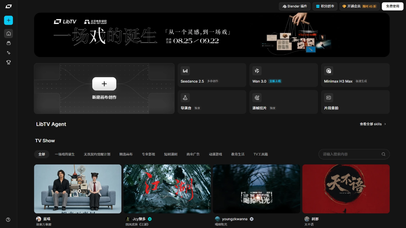
Task: Select the 一场戏的诞生 tab
Action: coord(65,154)
